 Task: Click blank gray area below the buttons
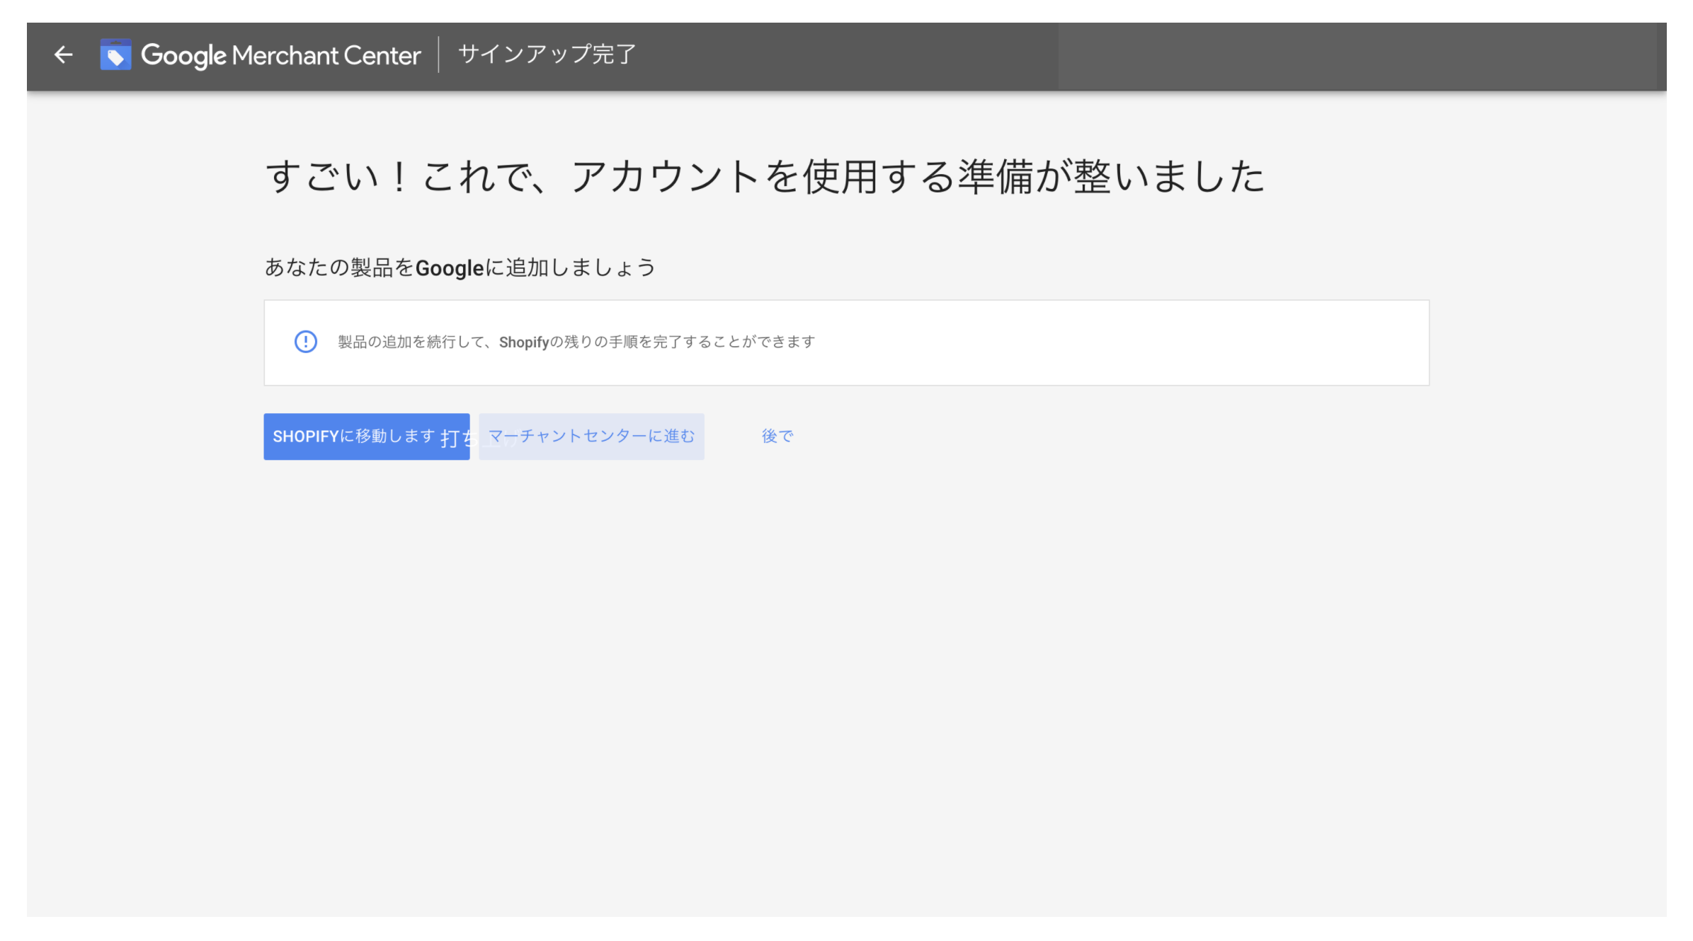[x=846, y=672]
